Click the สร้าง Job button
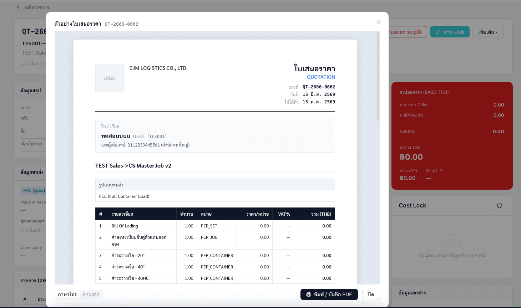Screen dimensions: 521x308 point(450,32)
